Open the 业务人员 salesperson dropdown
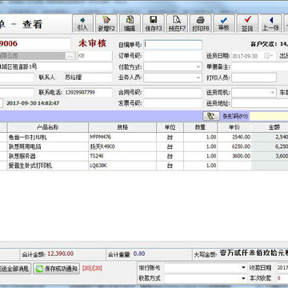This screenshot has height=288, width=288. 198,78
